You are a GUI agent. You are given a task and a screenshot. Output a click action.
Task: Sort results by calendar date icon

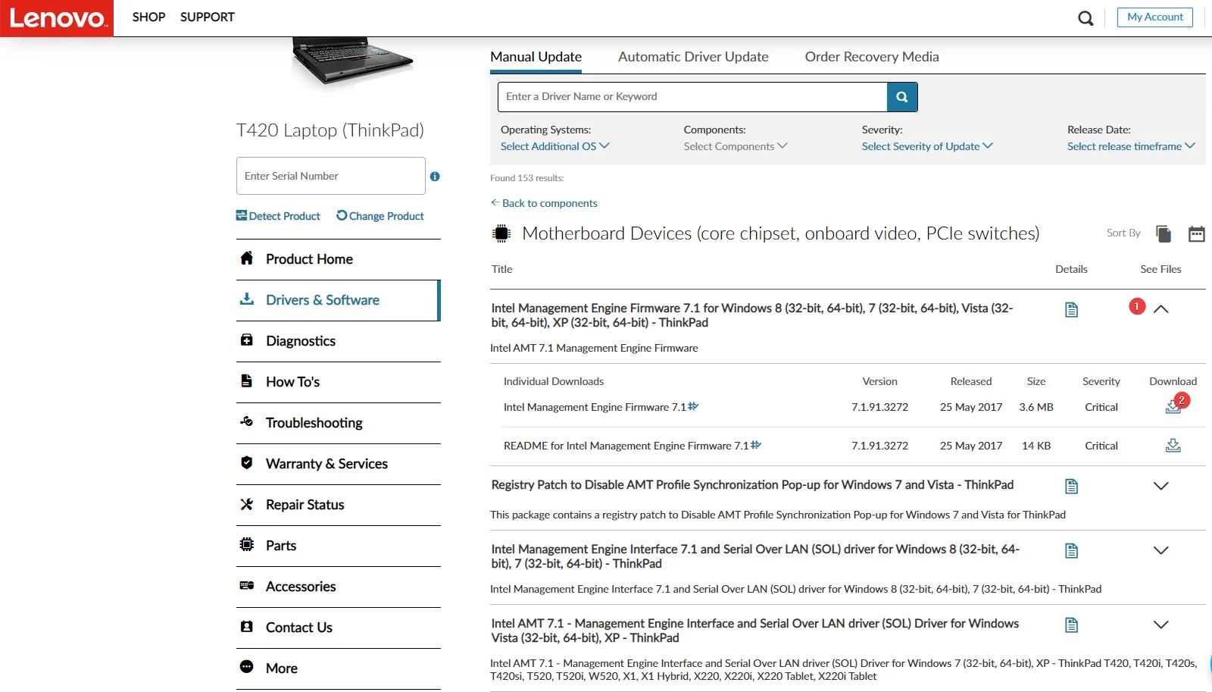tap(1197, 233)
